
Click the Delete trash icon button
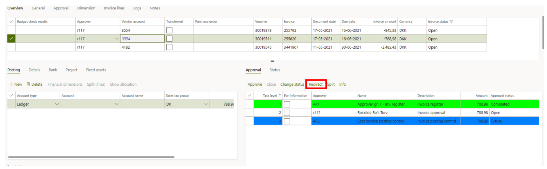click(x=28, y=84)
